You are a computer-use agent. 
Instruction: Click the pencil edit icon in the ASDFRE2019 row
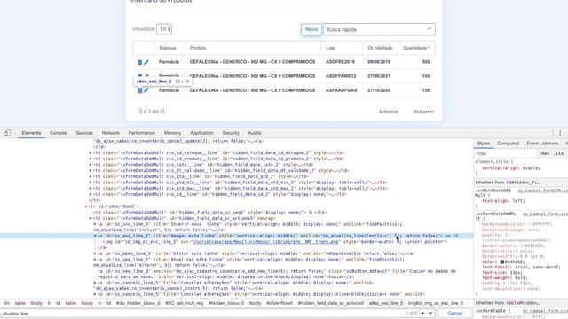[146, 62]
